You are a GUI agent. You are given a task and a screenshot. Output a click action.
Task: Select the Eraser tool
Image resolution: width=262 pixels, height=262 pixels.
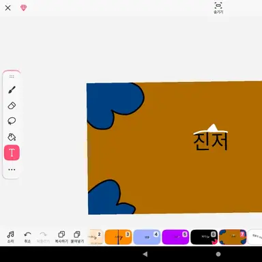point(12,106)
